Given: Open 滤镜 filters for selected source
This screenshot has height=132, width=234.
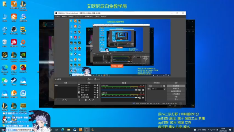Looking at the screenshot, I should coord(97,79).
